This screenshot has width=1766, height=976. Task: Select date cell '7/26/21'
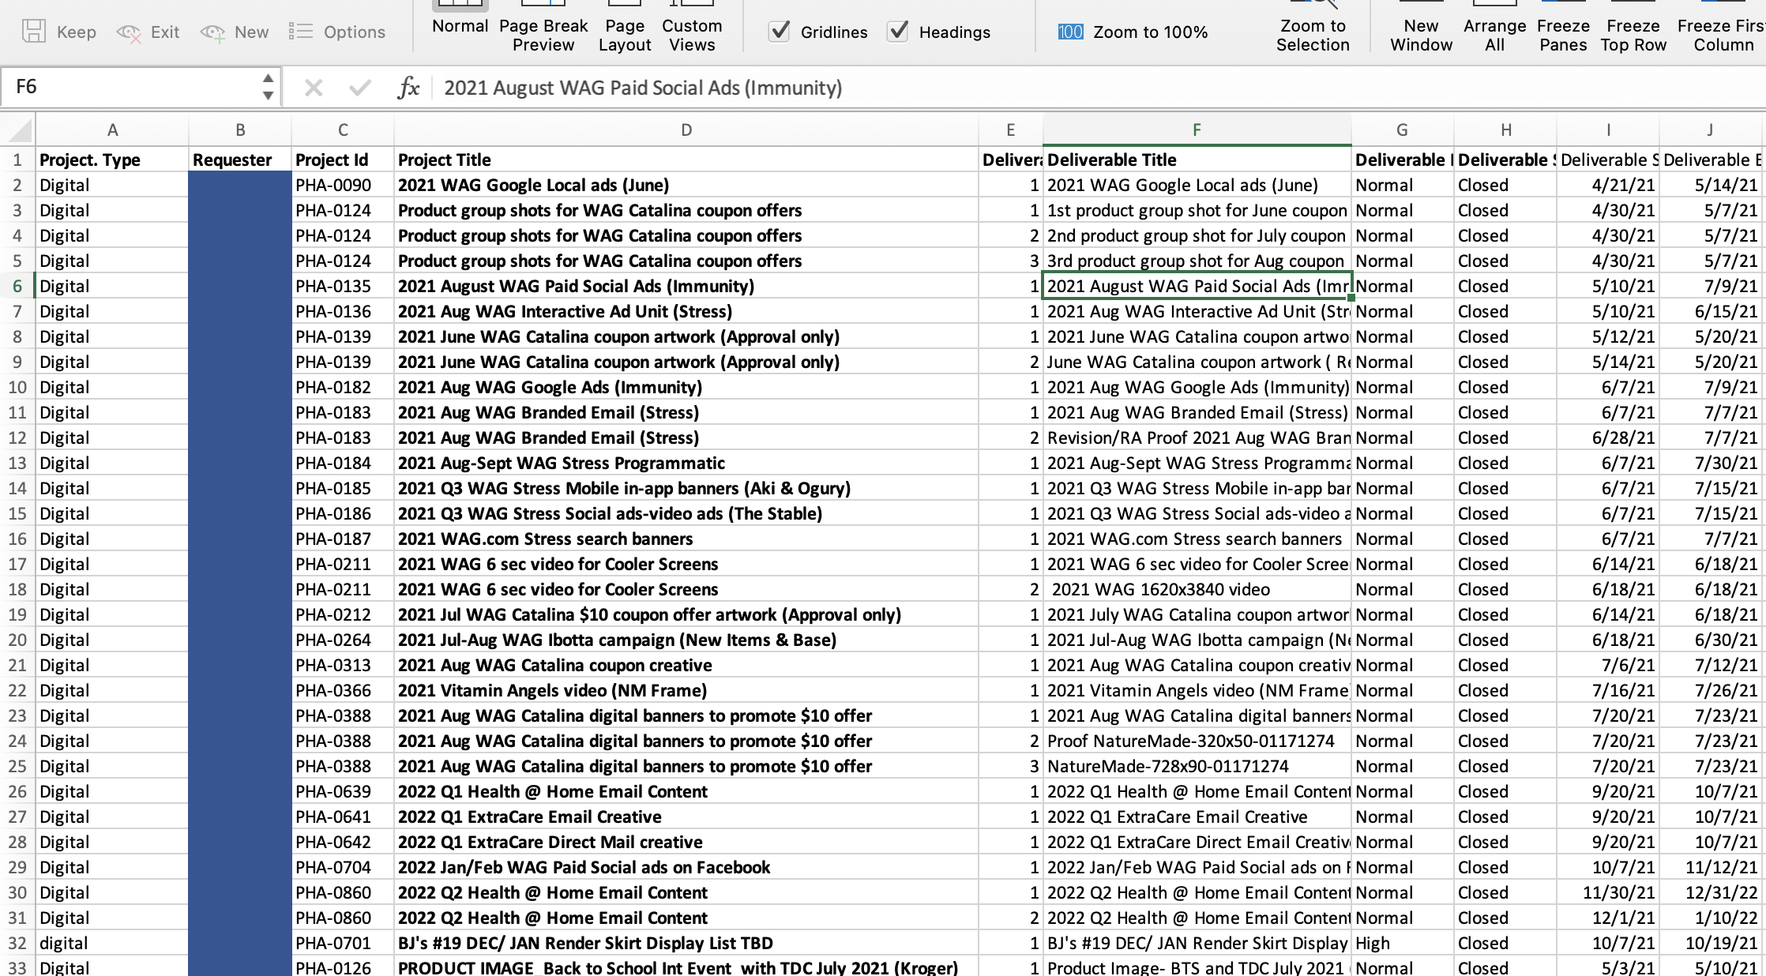(x=1711, y=690)
